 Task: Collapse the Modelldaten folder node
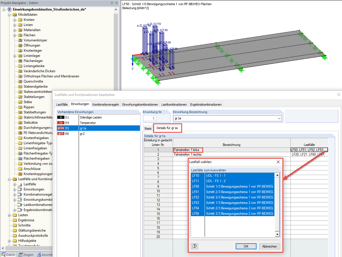point(9,15)
